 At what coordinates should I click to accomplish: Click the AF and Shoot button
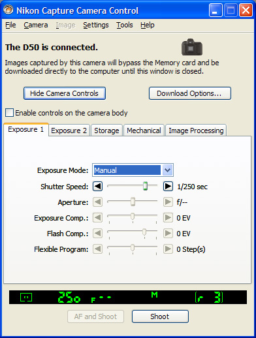(x=95, y=316)
